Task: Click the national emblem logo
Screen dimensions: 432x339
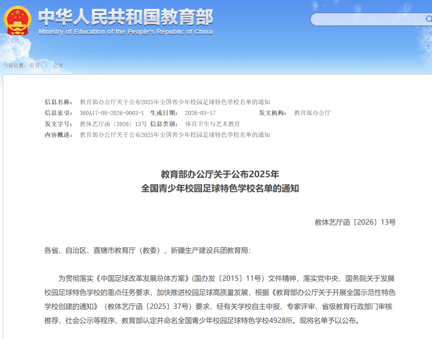Action: (18, 21)
